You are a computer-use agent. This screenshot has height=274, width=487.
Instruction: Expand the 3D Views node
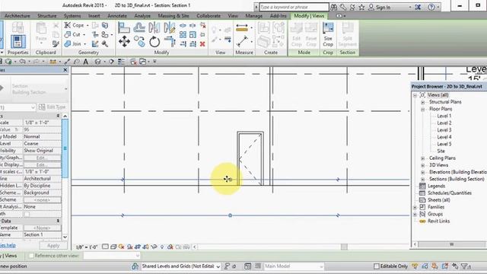(423, 165)
